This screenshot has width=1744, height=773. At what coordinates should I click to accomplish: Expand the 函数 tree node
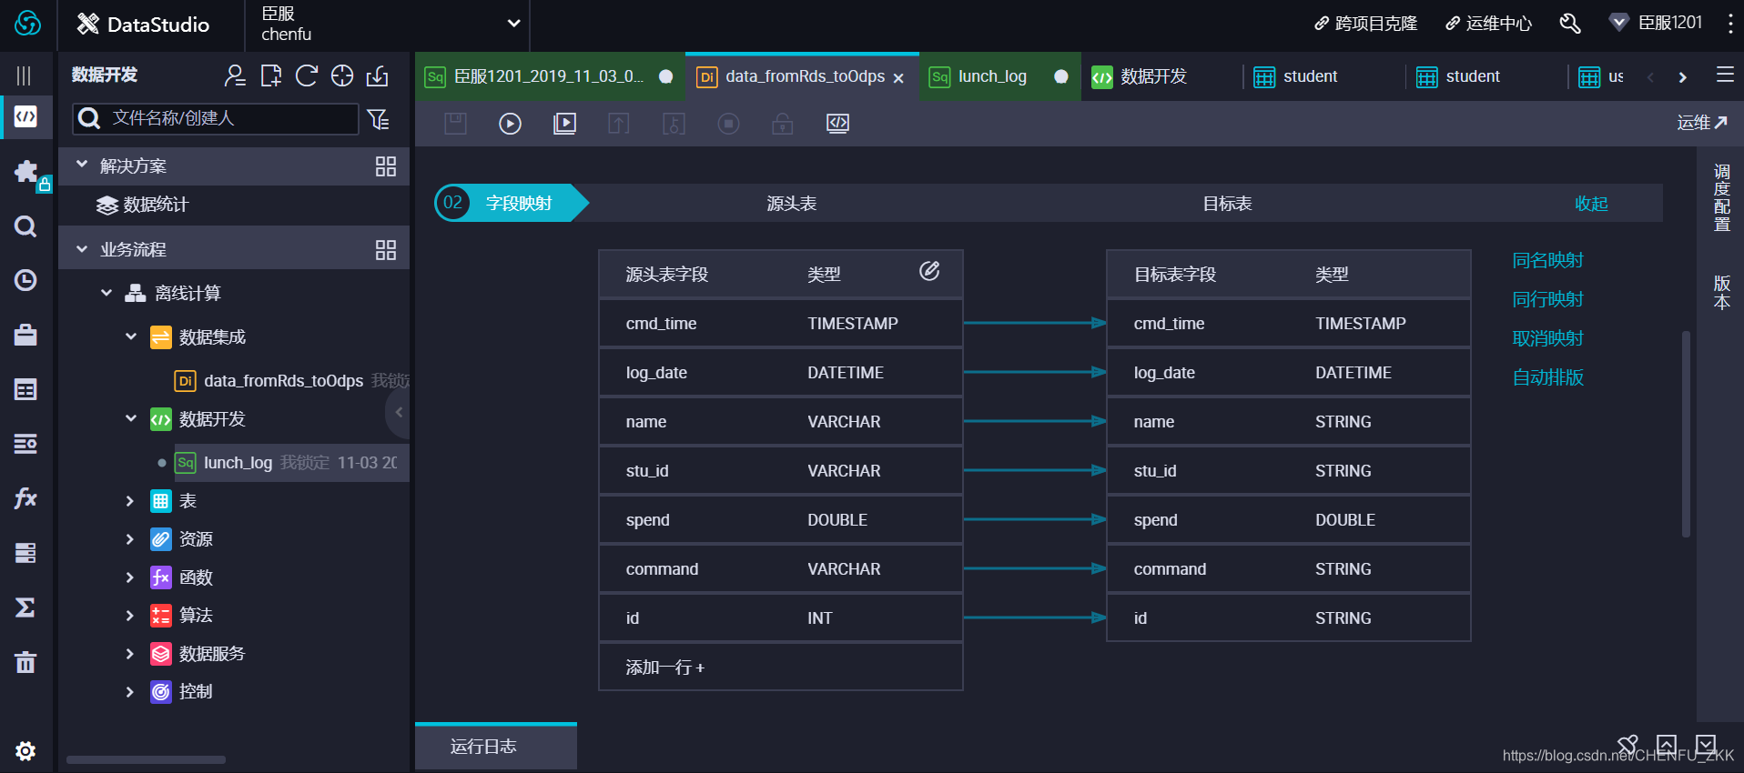click(129, 577)
